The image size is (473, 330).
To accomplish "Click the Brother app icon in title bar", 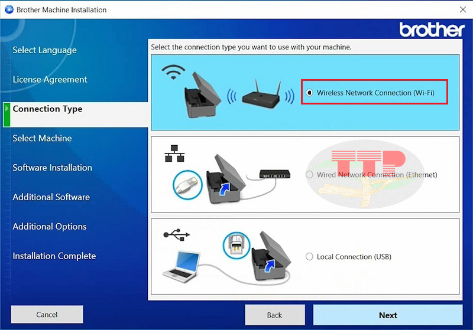I will point(9,9).
